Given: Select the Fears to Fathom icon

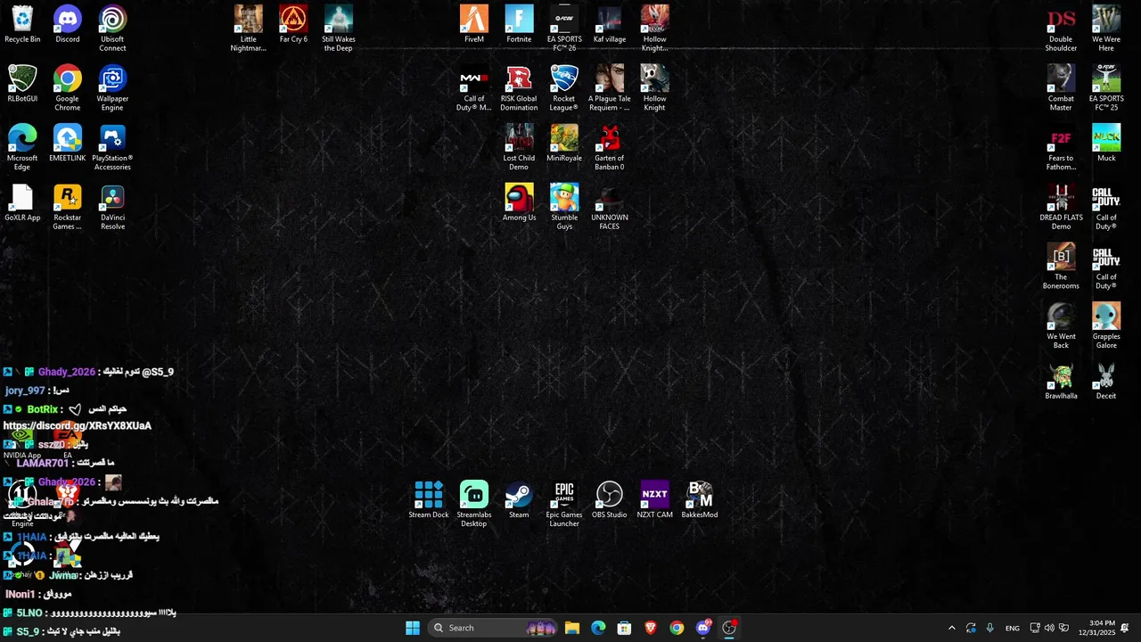Looking at the screenshot, I should pos(1061,147).
